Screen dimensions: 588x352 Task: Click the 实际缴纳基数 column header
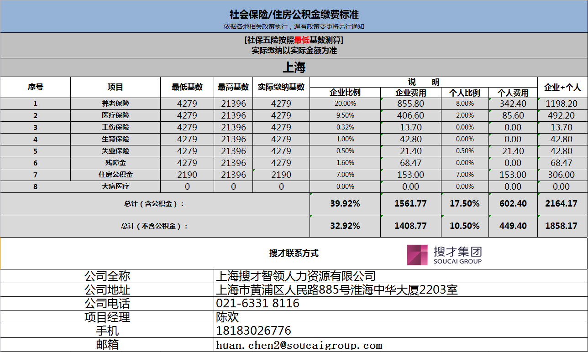[281, 87]
